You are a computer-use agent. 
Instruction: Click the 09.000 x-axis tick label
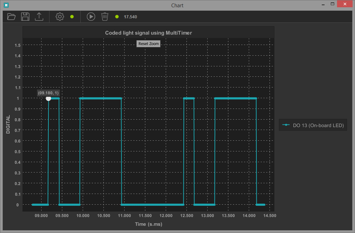pyautogui.click(x=41, y=216)
